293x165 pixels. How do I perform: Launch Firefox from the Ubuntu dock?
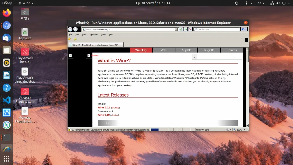coord(7,13)
